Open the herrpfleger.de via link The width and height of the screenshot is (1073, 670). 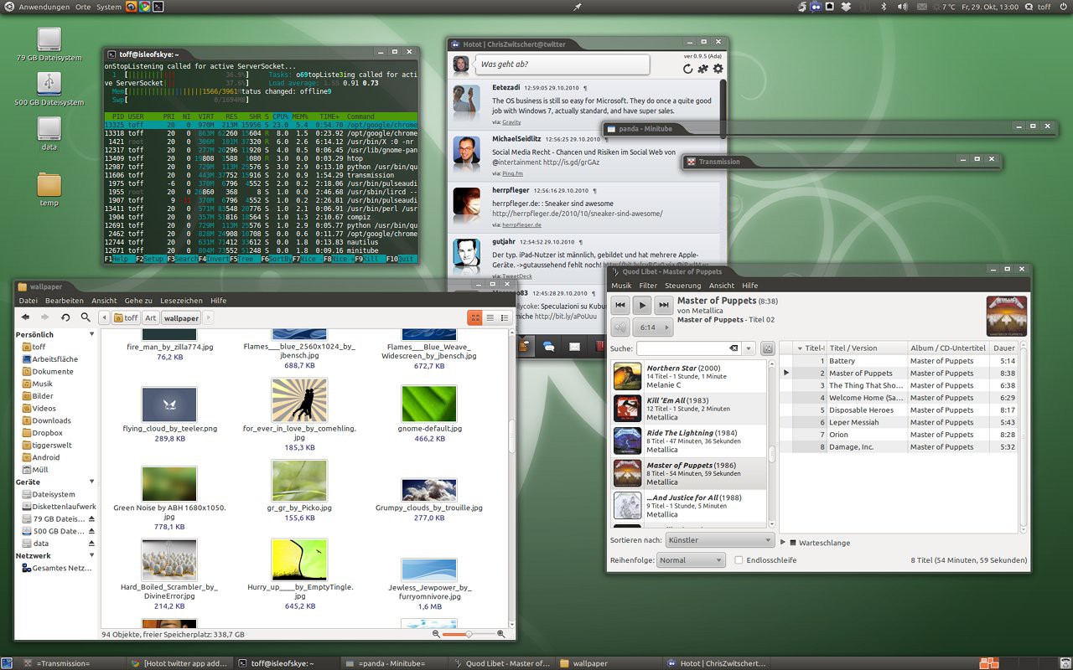click(521, 224)
